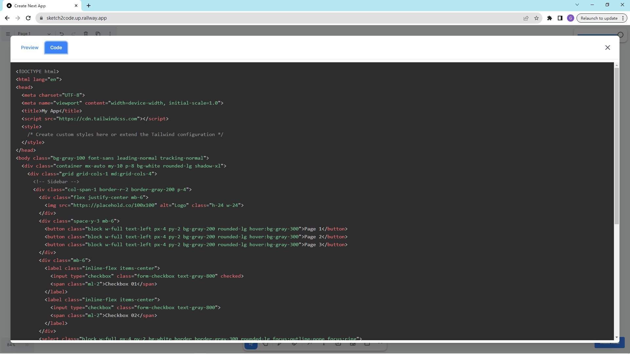
Task: Bookmark this page with the star icon
Action: 536,18
